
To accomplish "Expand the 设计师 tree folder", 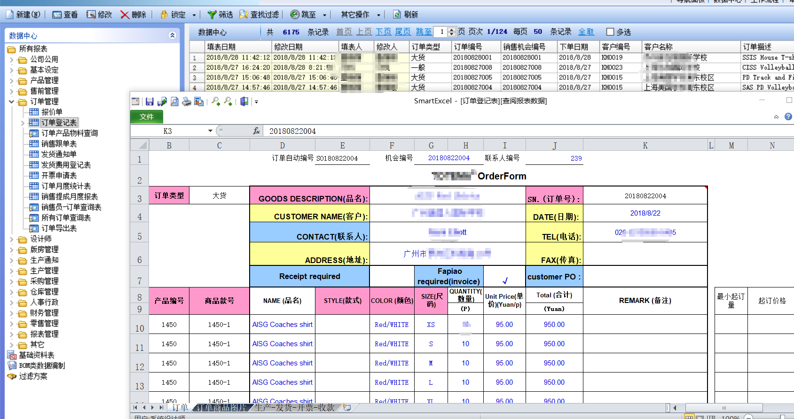I will 12,239.
